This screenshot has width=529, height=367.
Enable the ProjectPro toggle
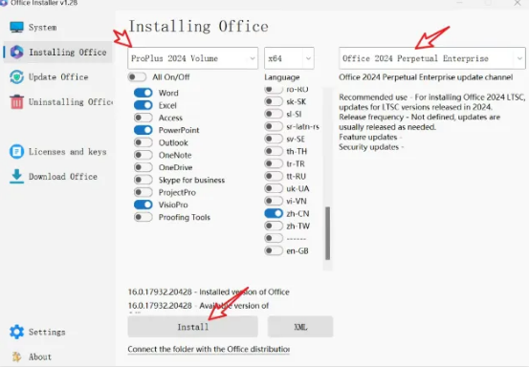143,192
